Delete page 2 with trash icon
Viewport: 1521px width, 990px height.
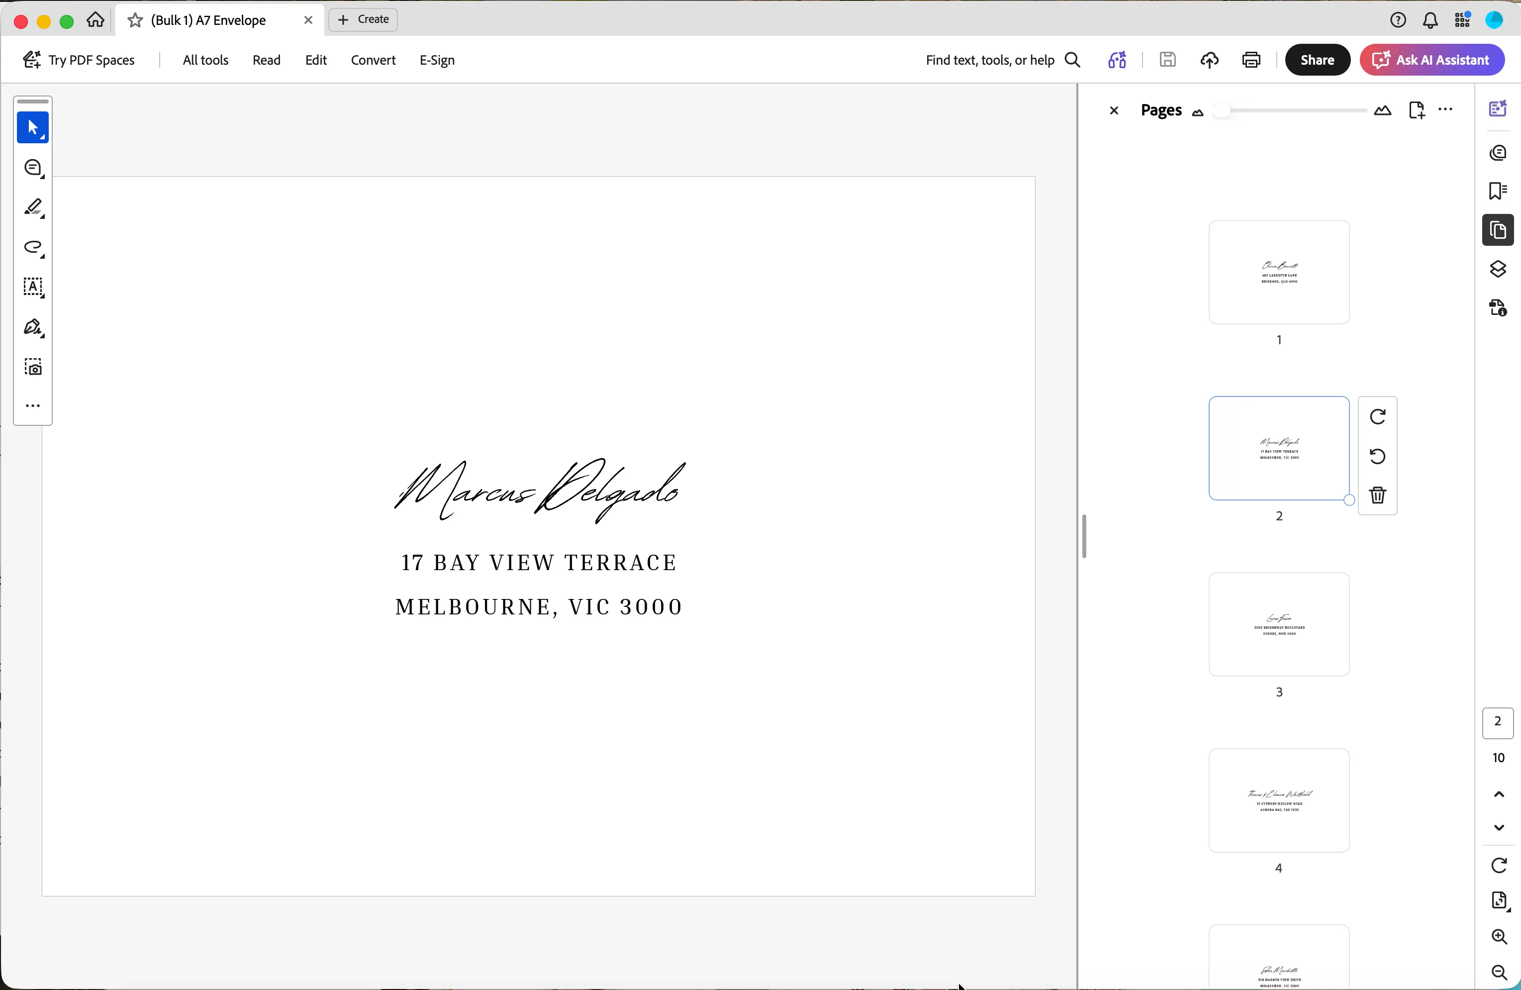point(1378,495)
